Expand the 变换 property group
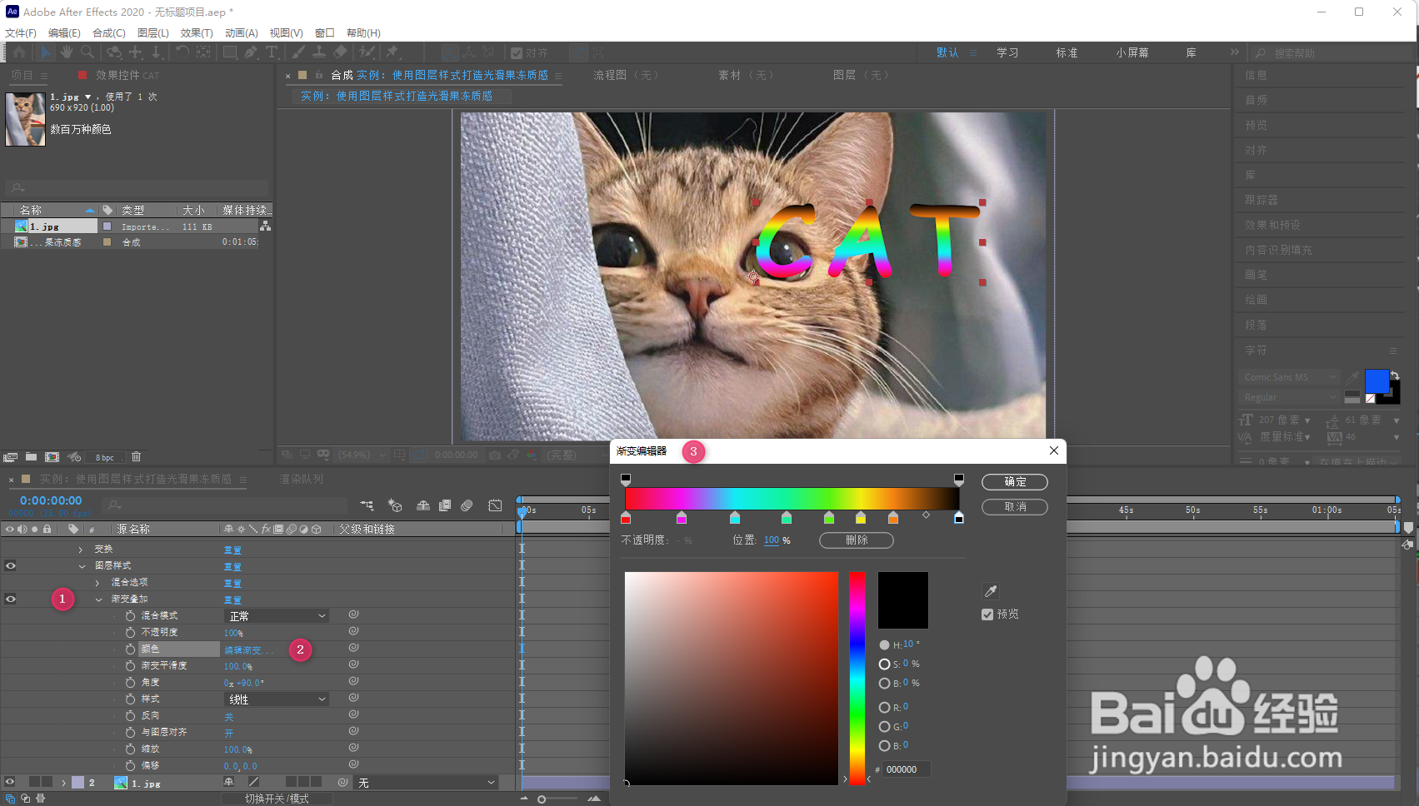 click(81, 550)
